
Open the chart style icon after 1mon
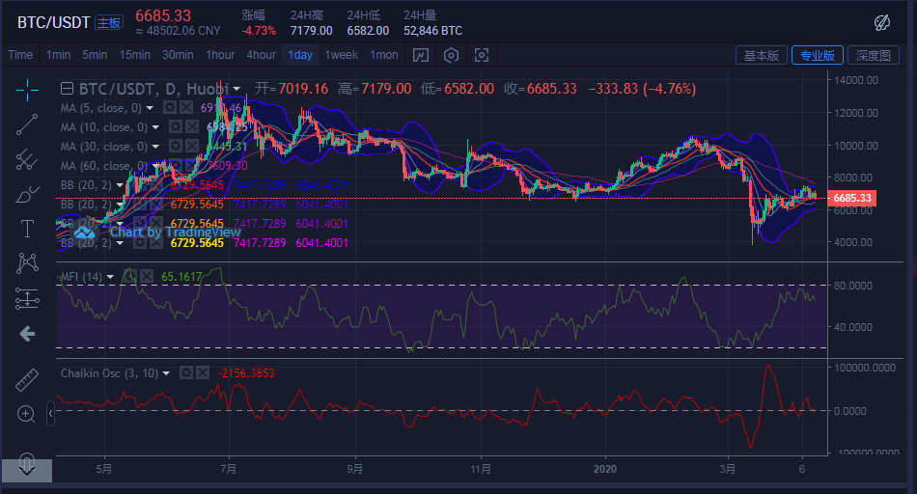tap(421, 55)
